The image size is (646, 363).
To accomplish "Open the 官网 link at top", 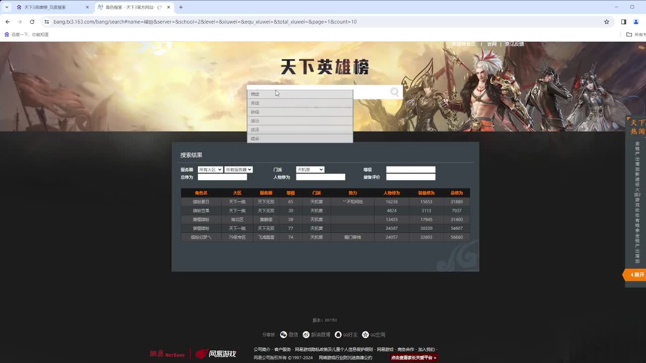I will click(492, 44).
